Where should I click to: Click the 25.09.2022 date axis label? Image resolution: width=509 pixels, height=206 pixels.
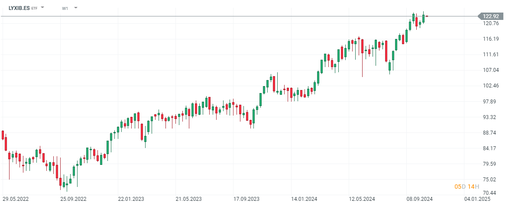click(x=73, y=199)
